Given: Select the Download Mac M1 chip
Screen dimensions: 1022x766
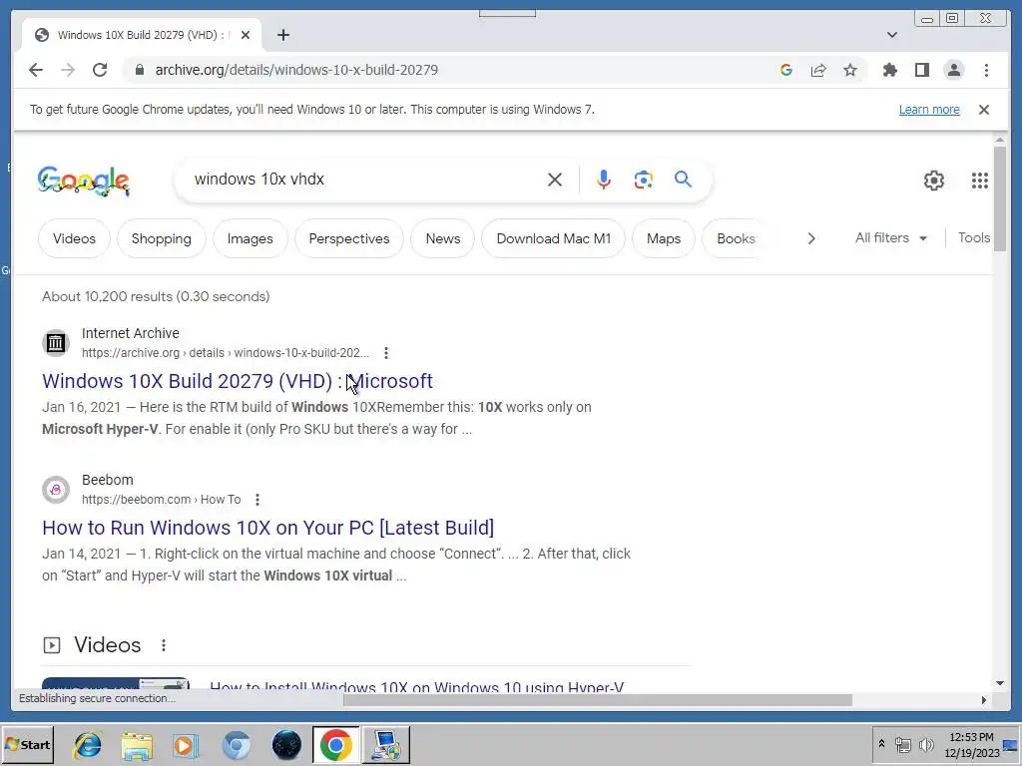Looking at the screenshot, I should [x=553, y=238].
